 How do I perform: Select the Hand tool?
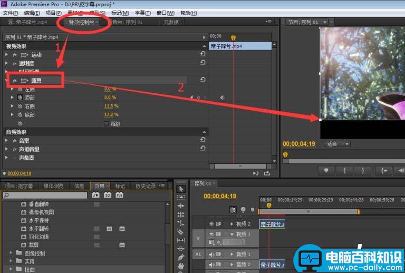[181, 266]
